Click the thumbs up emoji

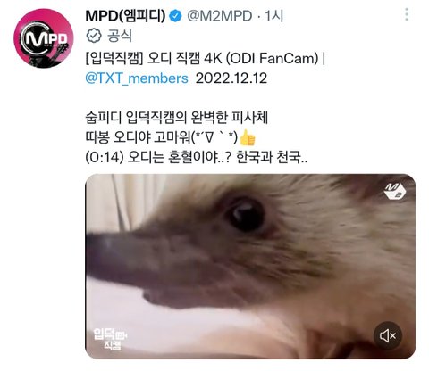tap(248, 137)
